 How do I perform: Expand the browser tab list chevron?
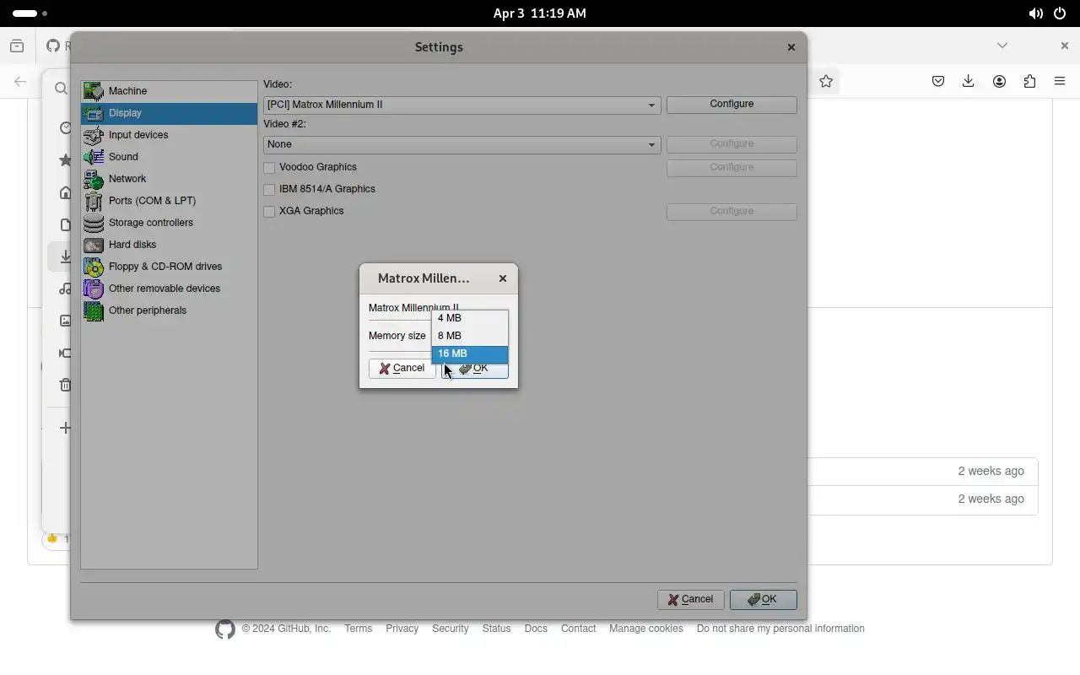pos(1002,46)
